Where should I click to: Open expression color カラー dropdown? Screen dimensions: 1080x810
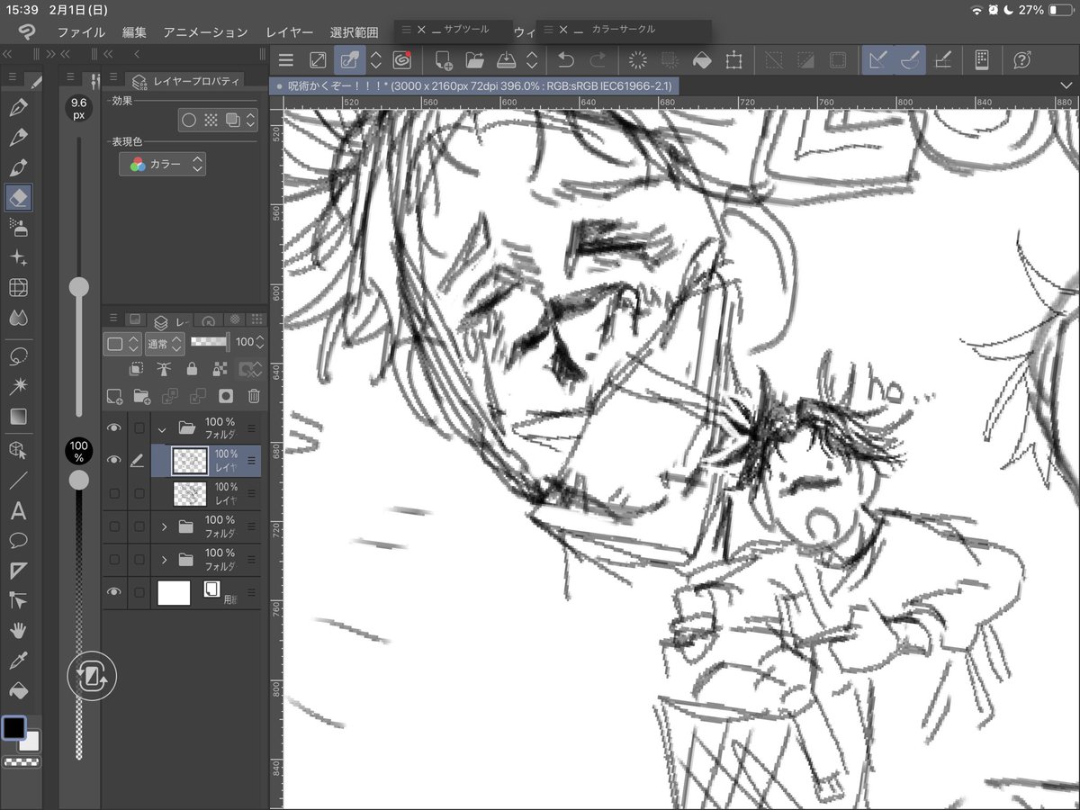(162, 164)
